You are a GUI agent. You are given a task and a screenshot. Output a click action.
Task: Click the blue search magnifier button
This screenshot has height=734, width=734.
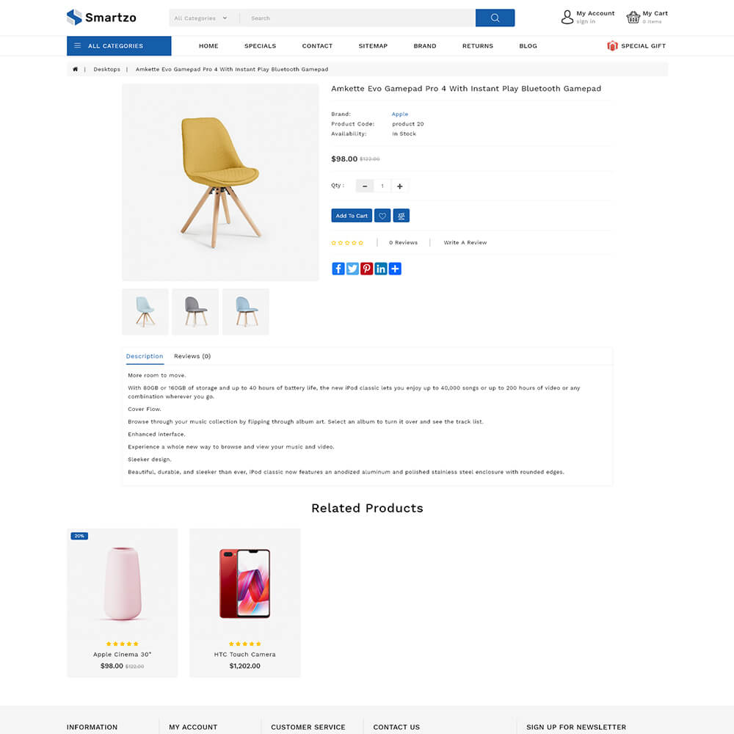[495, 18]
